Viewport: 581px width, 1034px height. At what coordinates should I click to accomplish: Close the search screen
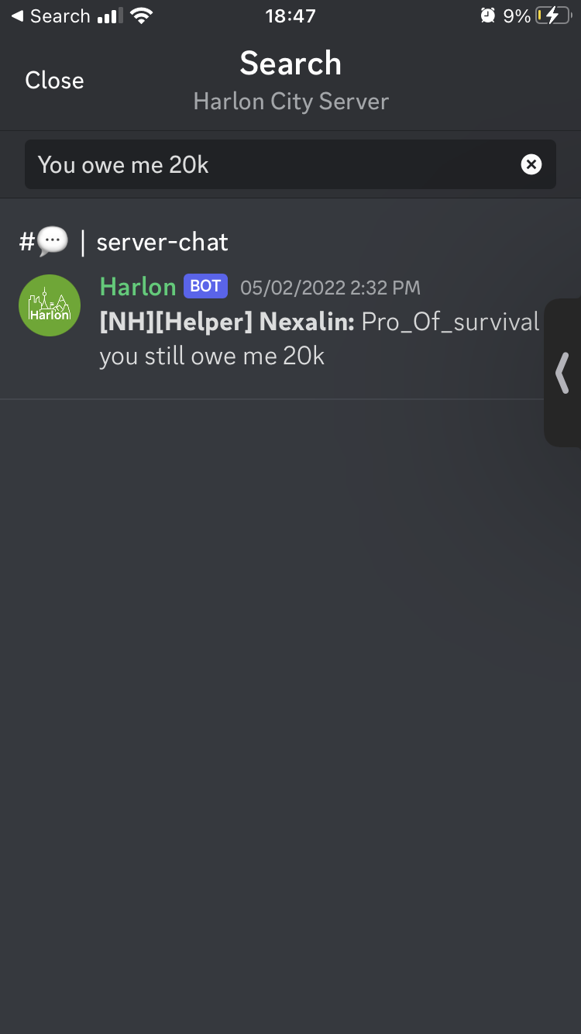(54, 81)
